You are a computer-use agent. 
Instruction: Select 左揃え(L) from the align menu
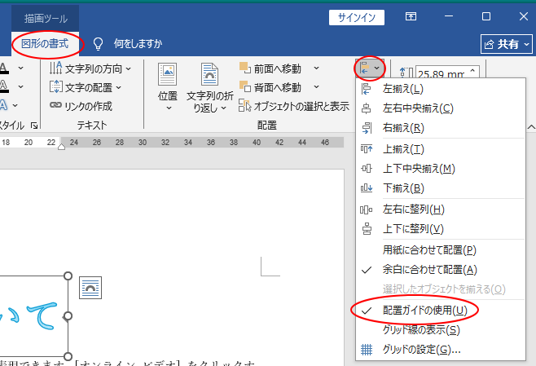pyautogui.click(x=440, y=89)
